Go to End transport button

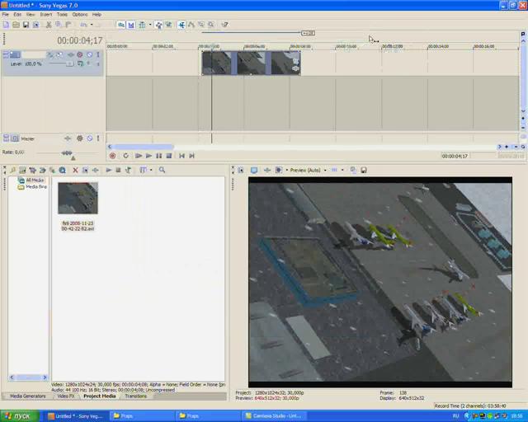point(192,156)
